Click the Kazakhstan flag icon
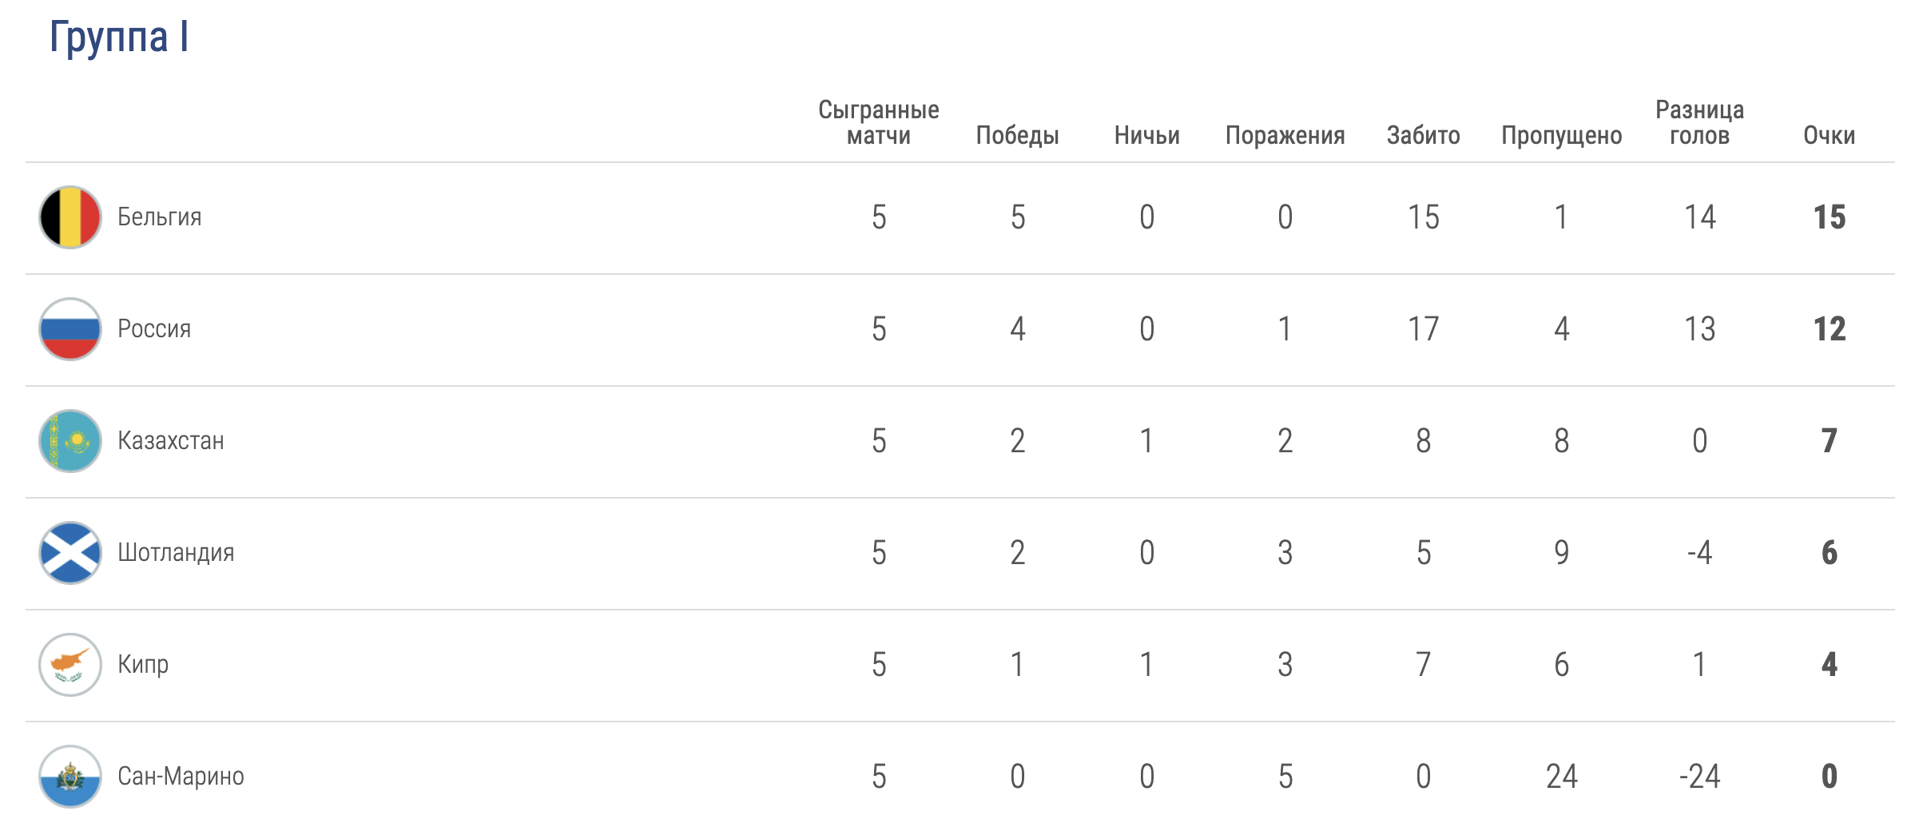The height and width of the screenshot is (831, 1927). [x=70, y=441]
